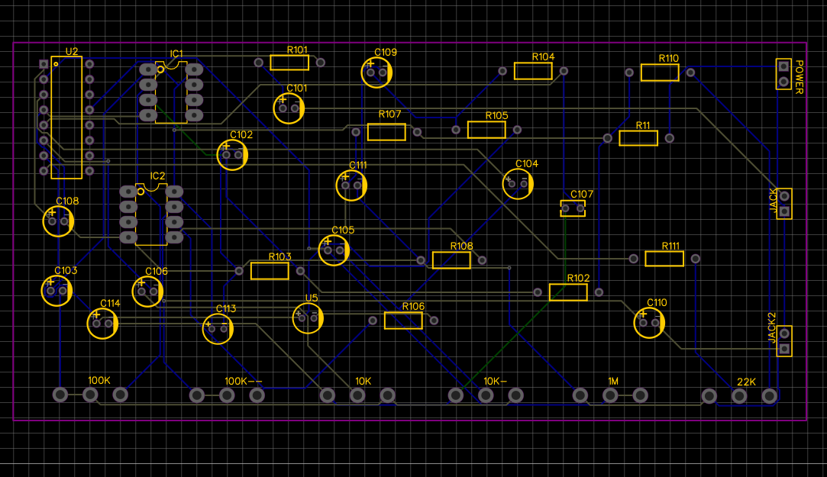The height and width of the screenshot is (477, 827).
Task: Click the 10K potentiometer middle pad
Action: 357,395
